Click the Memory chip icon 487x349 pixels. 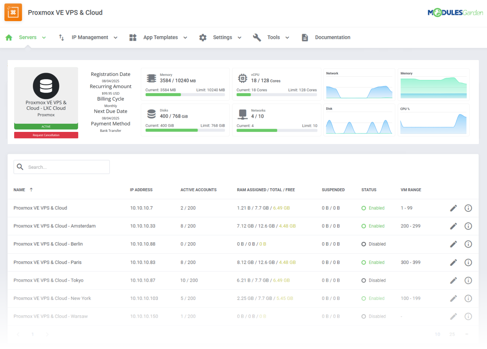tap(151, 78)
